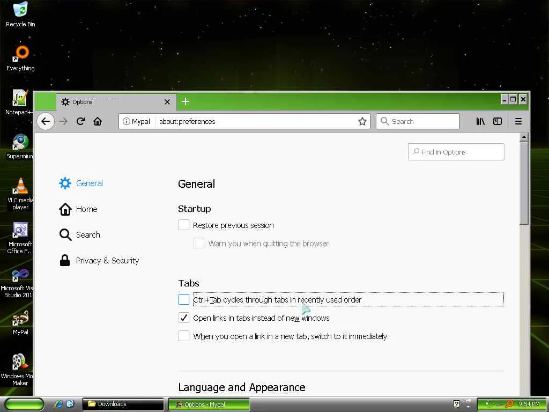Close the Options tab
549x412 pixels.
[167, 102]
